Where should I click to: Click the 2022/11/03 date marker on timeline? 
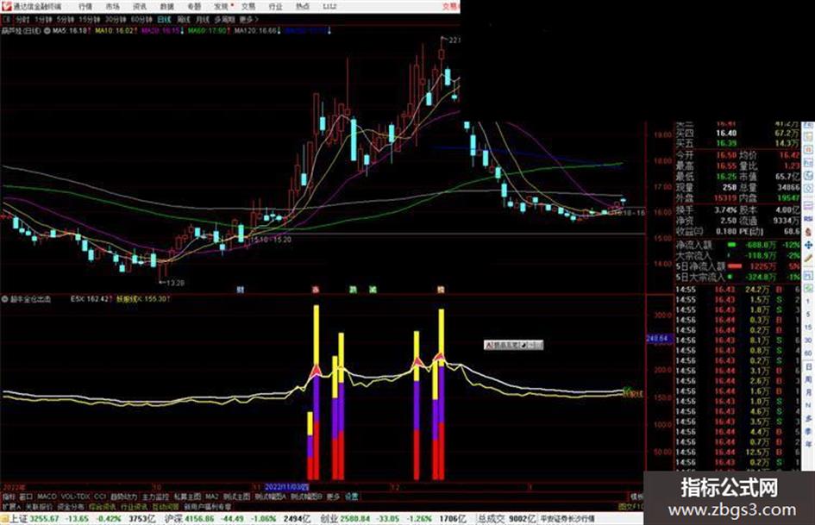tap(286, 487)
